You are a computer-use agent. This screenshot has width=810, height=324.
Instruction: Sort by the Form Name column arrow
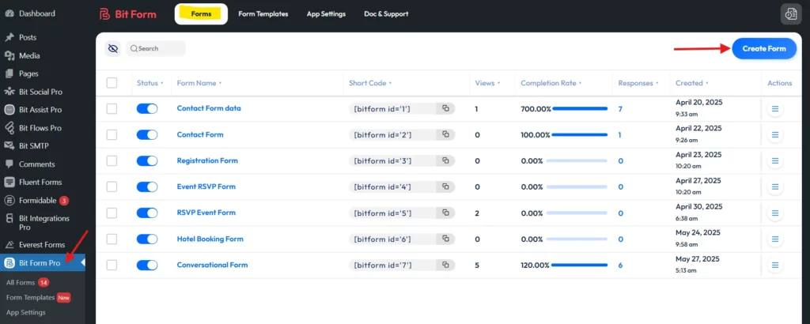click(220, 83)
